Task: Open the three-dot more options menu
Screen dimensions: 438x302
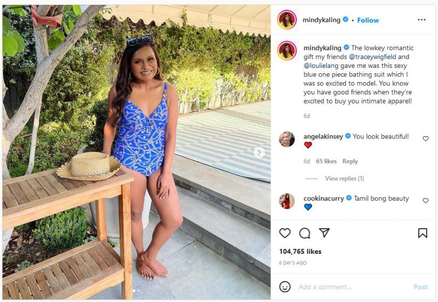Action: (x=422, y=20)
